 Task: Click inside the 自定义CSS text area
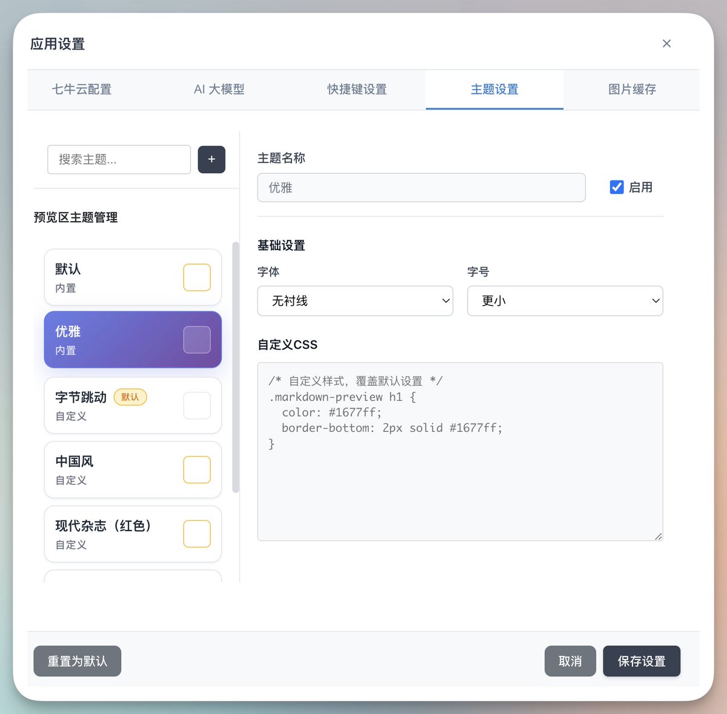[x=460, y=452]
